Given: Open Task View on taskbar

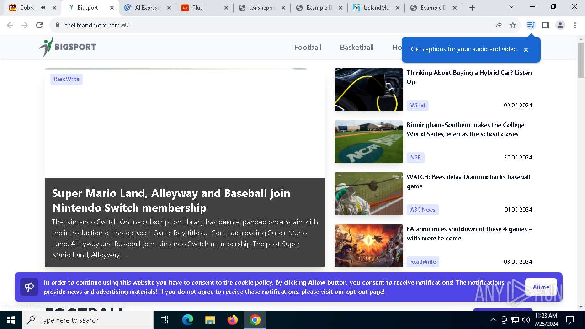Looking at the screenshot, I should (165, 320).
